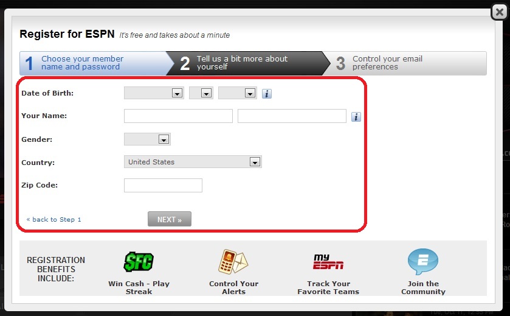Click info icon next to Your Name fields
The height and width of the screenshot is (316, 510).
[356, 117]
